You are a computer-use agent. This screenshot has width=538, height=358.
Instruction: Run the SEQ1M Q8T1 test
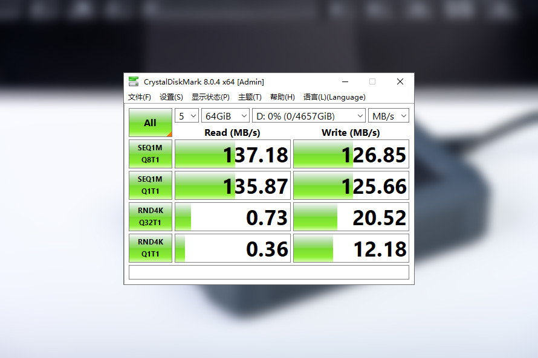click(151, 154)
